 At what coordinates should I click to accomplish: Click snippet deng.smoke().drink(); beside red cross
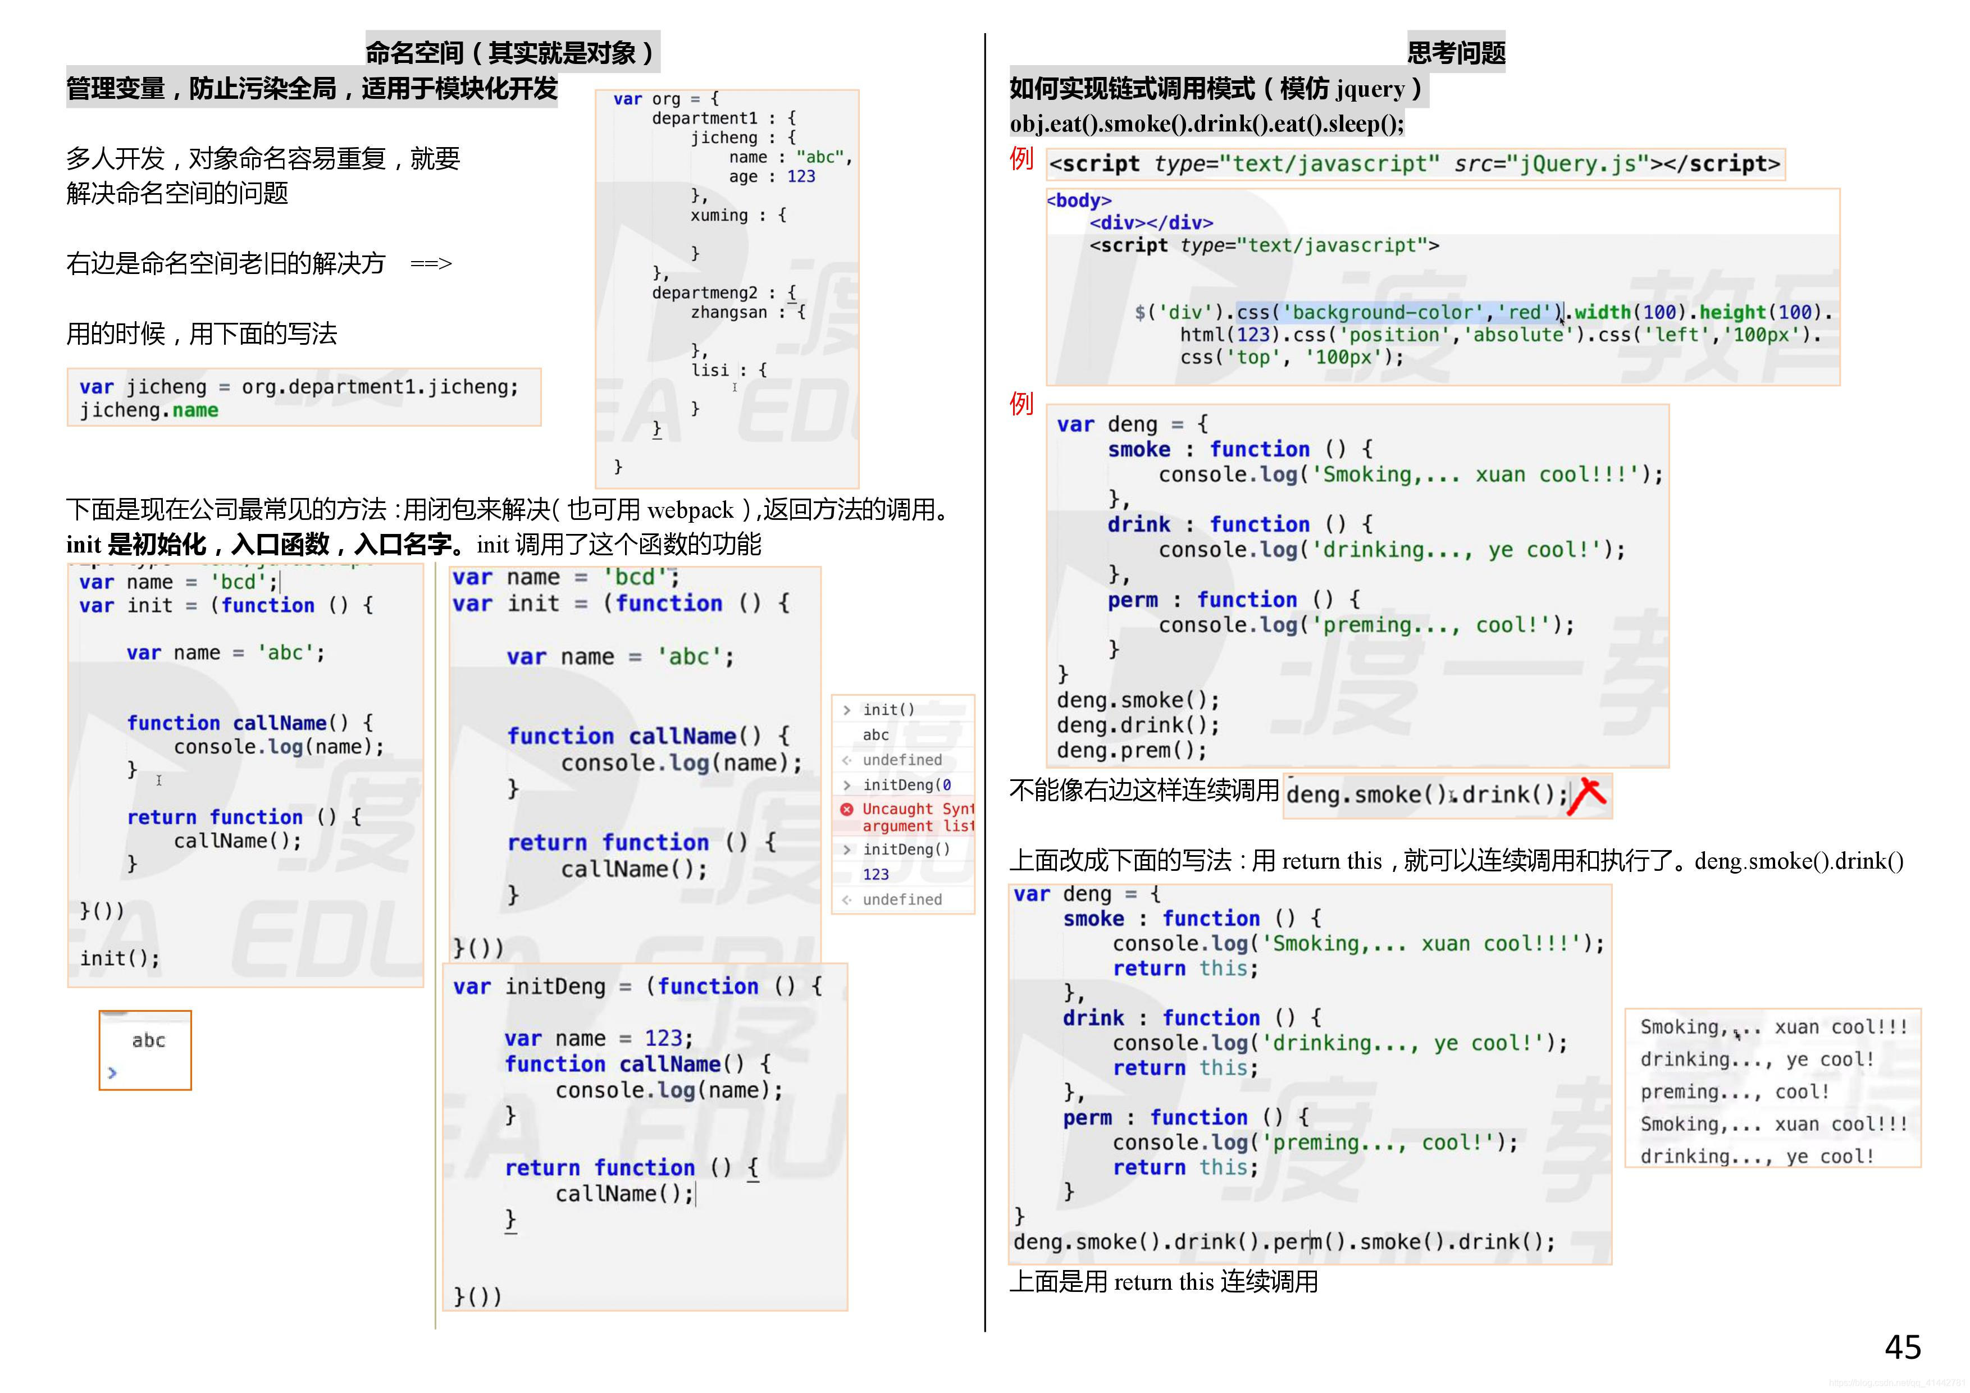[1428, 795]
